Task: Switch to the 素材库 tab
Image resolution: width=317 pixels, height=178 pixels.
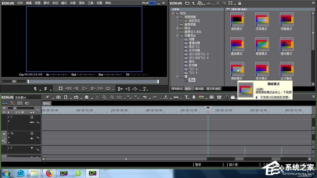Action: [199, 89]
